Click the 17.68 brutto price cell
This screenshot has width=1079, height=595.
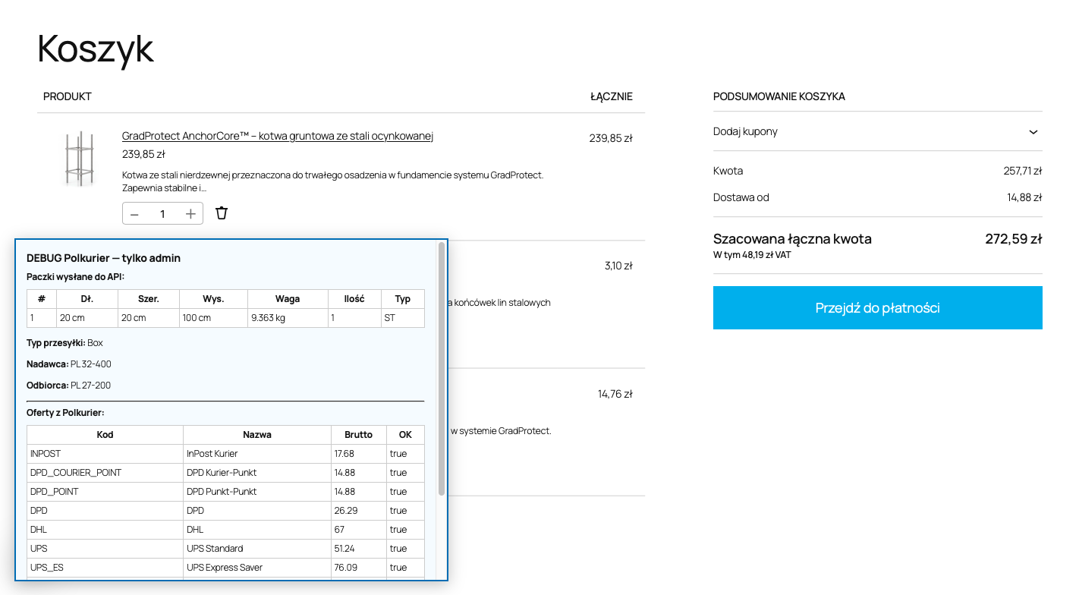tap(359, 454)
